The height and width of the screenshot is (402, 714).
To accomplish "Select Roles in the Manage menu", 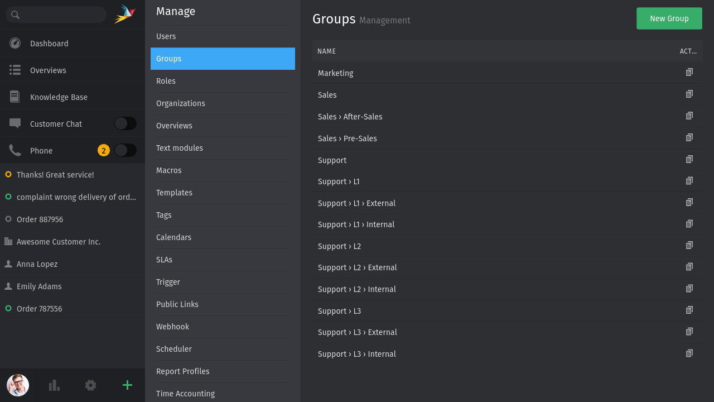I will click(166, 81).
